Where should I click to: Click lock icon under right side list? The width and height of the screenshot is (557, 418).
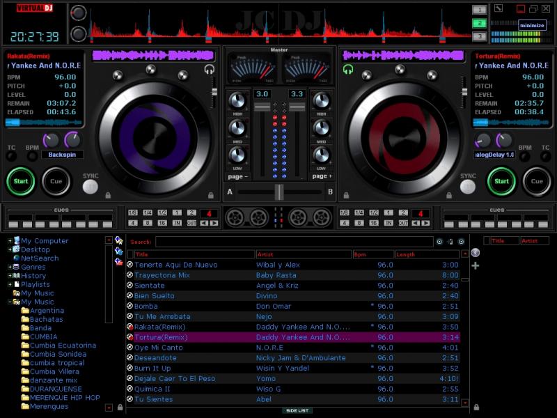pos(476,407)
